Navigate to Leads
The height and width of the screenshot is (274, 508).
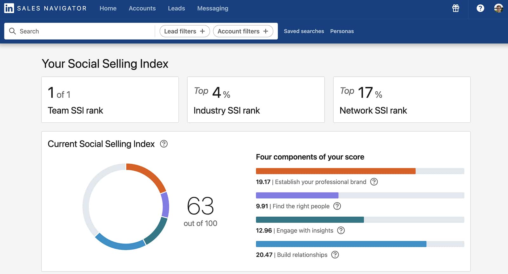tap(176, 8)
